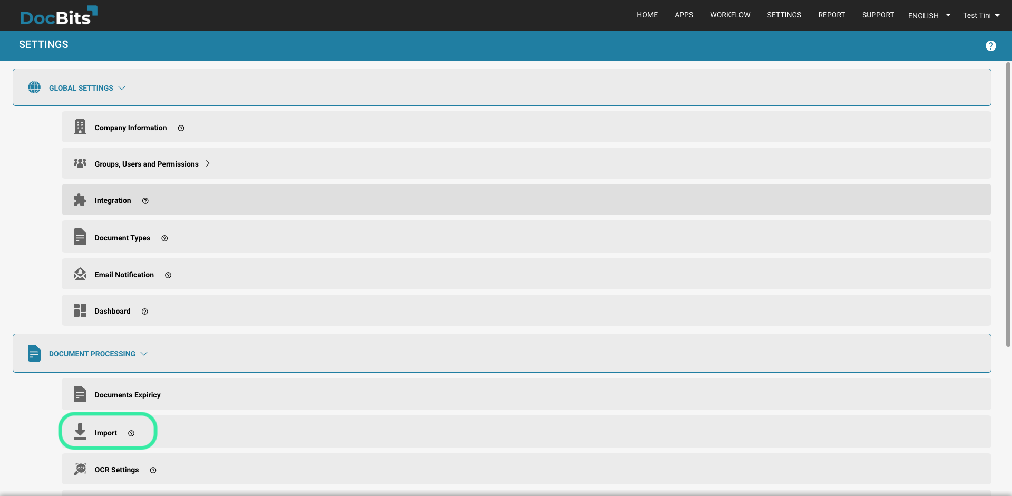Select the Groups, Users and Permissions icon
1012x496 pixels.
tap(80, 163)
